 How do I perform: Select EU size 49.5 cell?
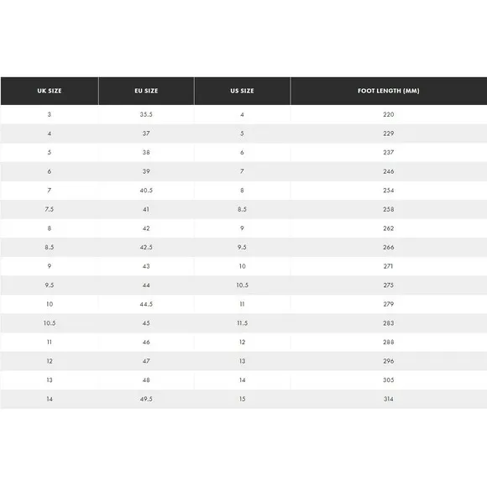pyautogui.click(x=146, y=399)
